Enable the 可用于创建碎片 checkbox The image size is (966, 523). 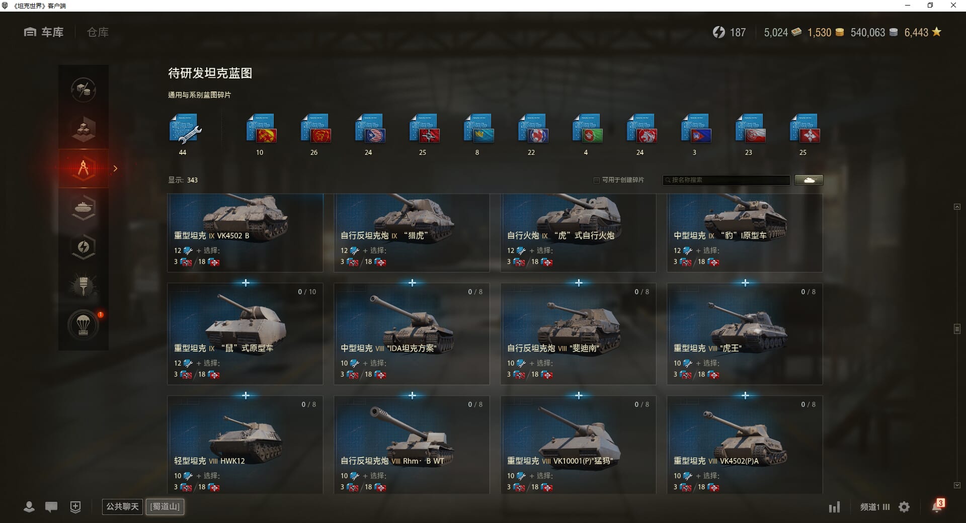coord(597,180)
